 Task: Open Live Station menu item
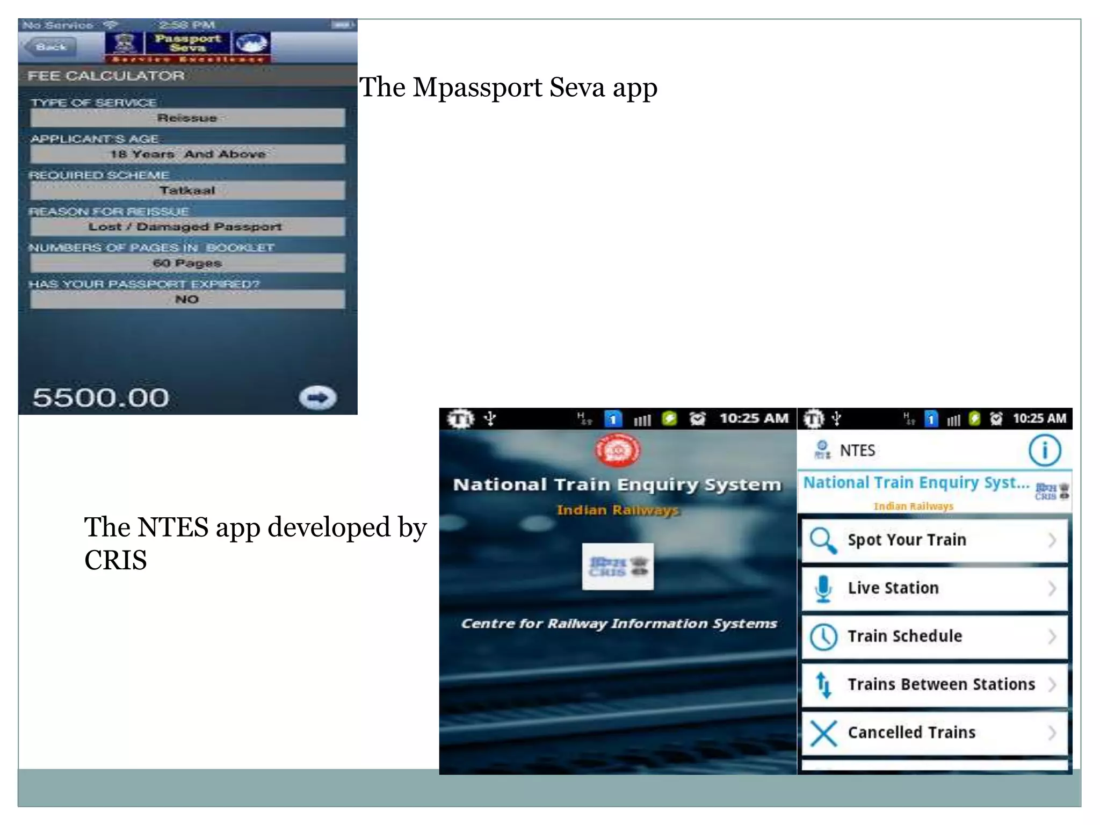coord(935,589)
